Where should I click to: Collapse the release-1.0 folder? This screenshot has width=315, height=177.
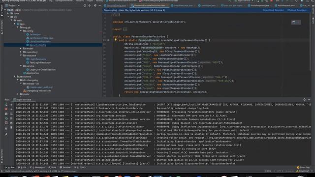tap(21, 84)
